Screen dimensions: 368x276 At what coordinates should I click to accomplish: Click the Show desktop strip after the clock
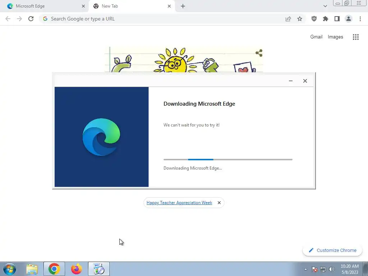click(x=365, y=269)
